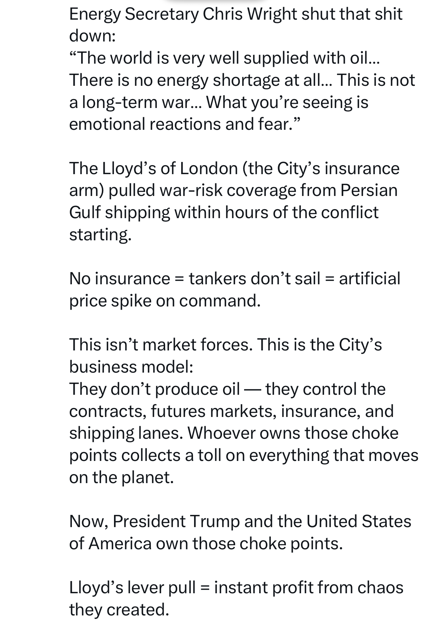Click the phrase "They don't produce oil"
431x624 pixels.
tap(154, 389)
